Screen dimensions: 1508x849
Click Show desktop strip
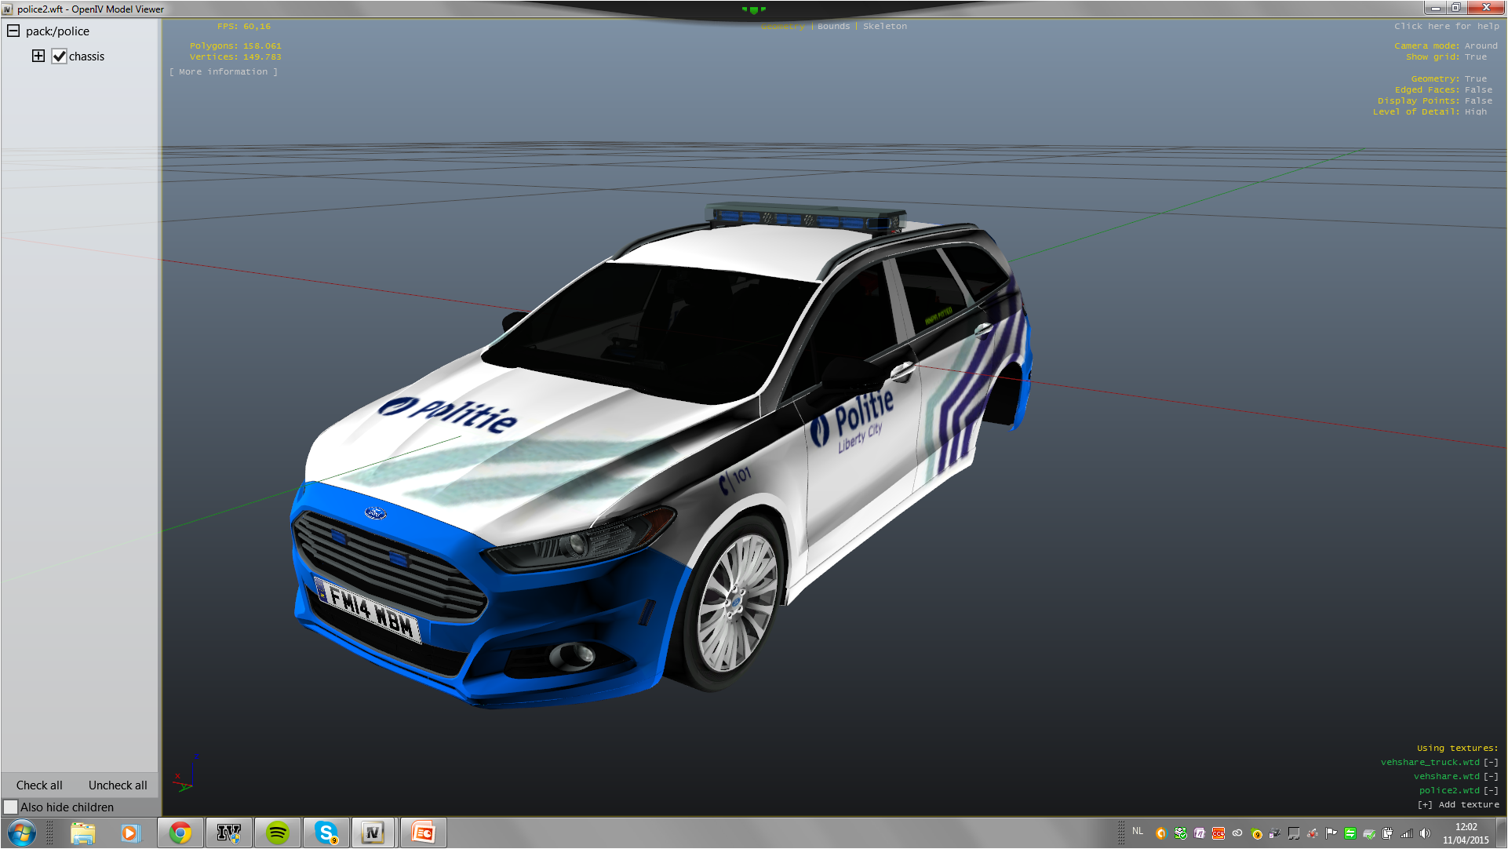[1502, 833]
